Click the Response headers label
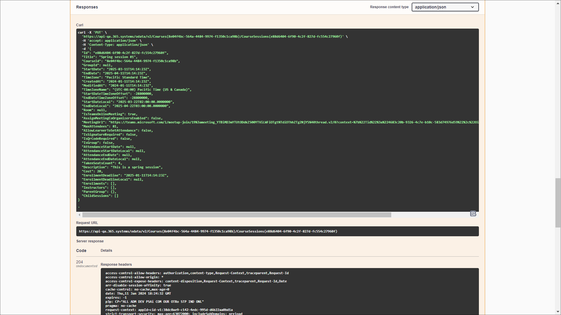 click(x=116, y=265)
